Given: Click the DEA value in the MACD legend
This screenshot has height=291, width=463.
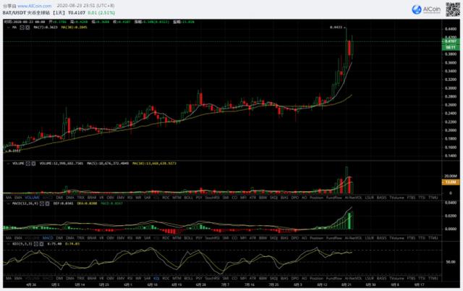Looking at the screenshot, I should click(87, 203).
